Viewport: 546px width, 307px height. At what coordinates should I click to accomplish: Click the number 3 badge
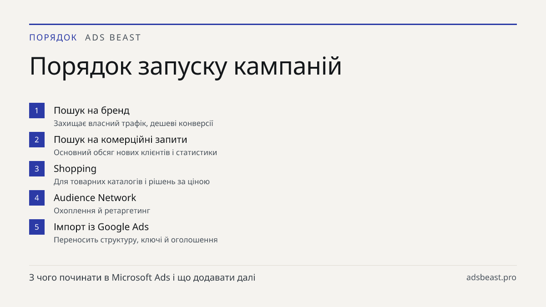(37, 169)
